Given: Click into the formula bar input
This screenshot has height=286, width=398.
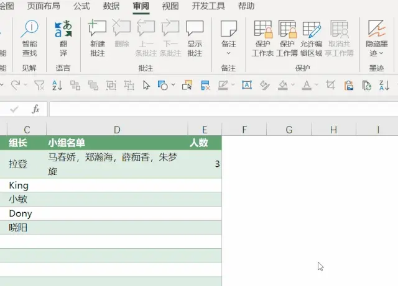Looking at the screenshot, I should click(223, 109).
